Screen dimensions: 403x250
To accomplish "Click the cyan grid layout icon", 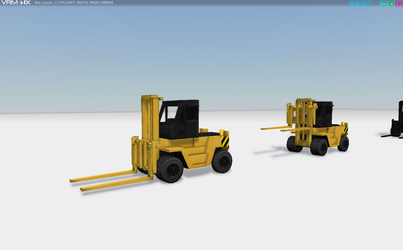I will point(353,4).
